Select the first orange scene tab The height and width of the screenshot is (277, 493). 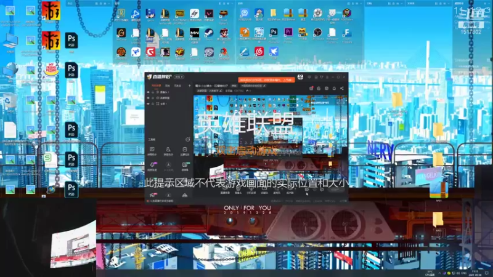point(157,86)
